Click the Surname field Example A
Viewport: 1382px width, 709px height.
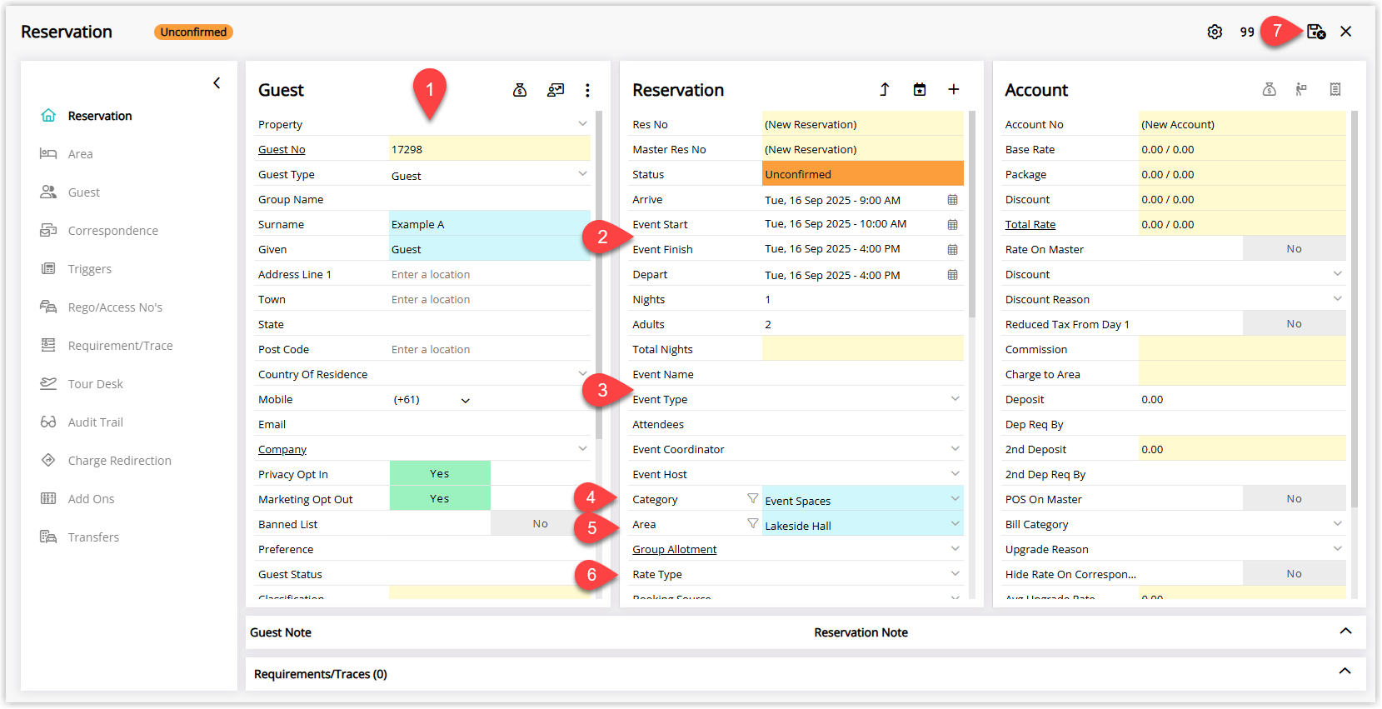[x=490, y=223]
